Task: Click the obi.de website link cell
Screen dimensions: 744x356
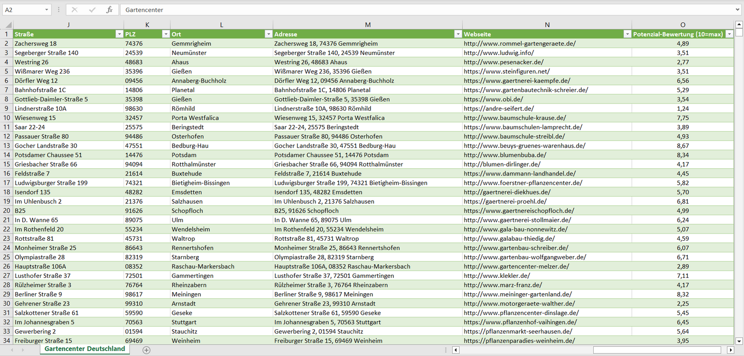Action: (x=493, y=99)
